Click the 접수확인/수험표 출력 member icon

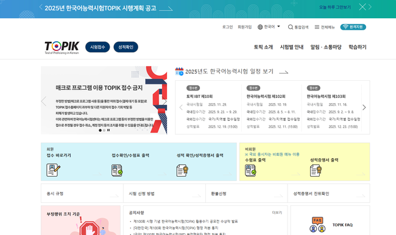tap(117, 171)
